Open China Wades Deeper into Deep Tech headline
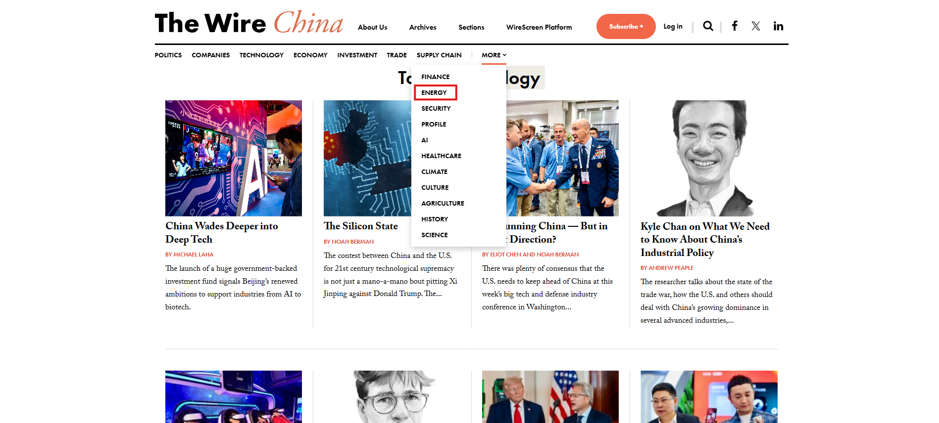This screenshot has width=939, height=423. tap(222, 232)
